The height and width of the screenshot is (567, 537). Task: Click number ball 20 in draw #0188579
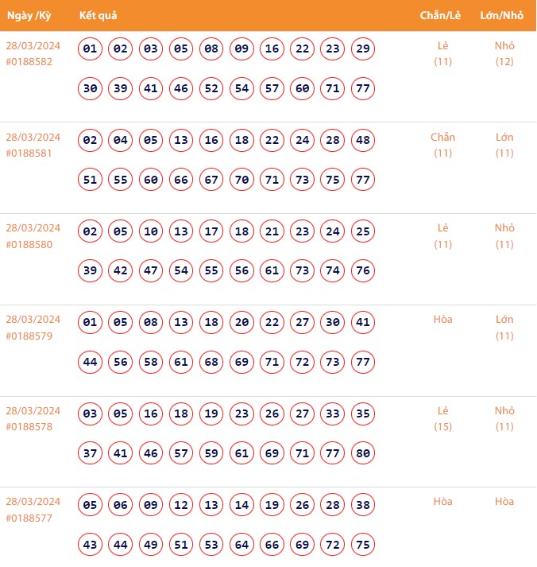pos(242,323)
